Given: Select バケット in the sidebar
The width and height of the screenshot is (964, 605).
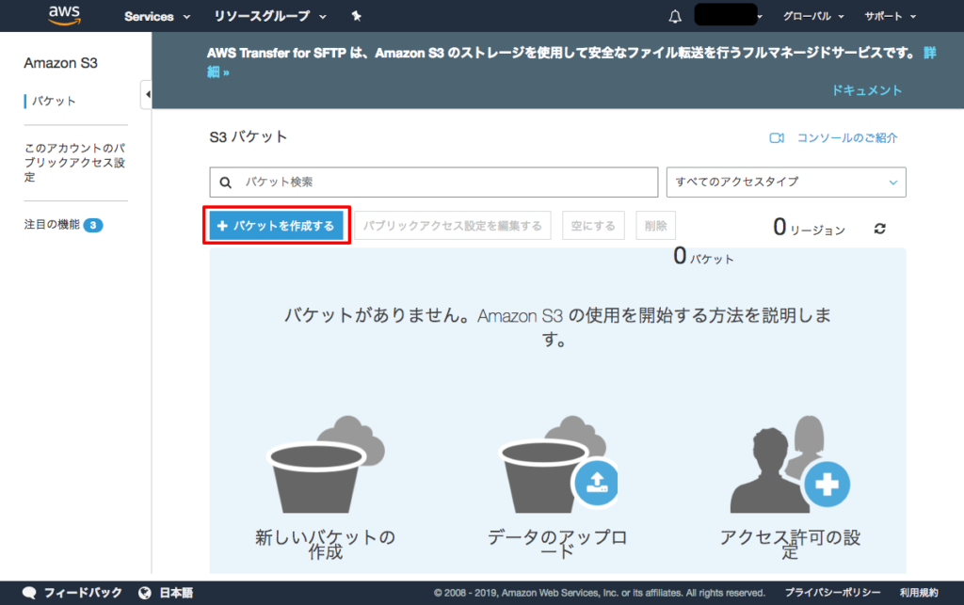Looking at the screenshot, I should click(54, 102).
